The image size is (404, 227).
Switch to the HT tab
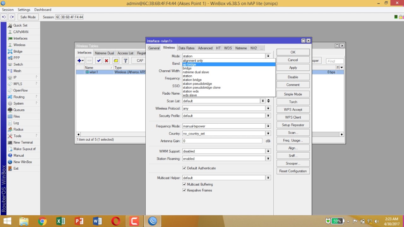pos(218,48)
